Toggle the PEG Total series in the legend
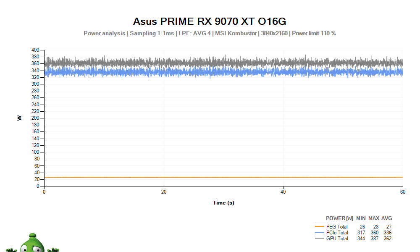420x252 pixels. pyautogui.click(x=336, y=226)
